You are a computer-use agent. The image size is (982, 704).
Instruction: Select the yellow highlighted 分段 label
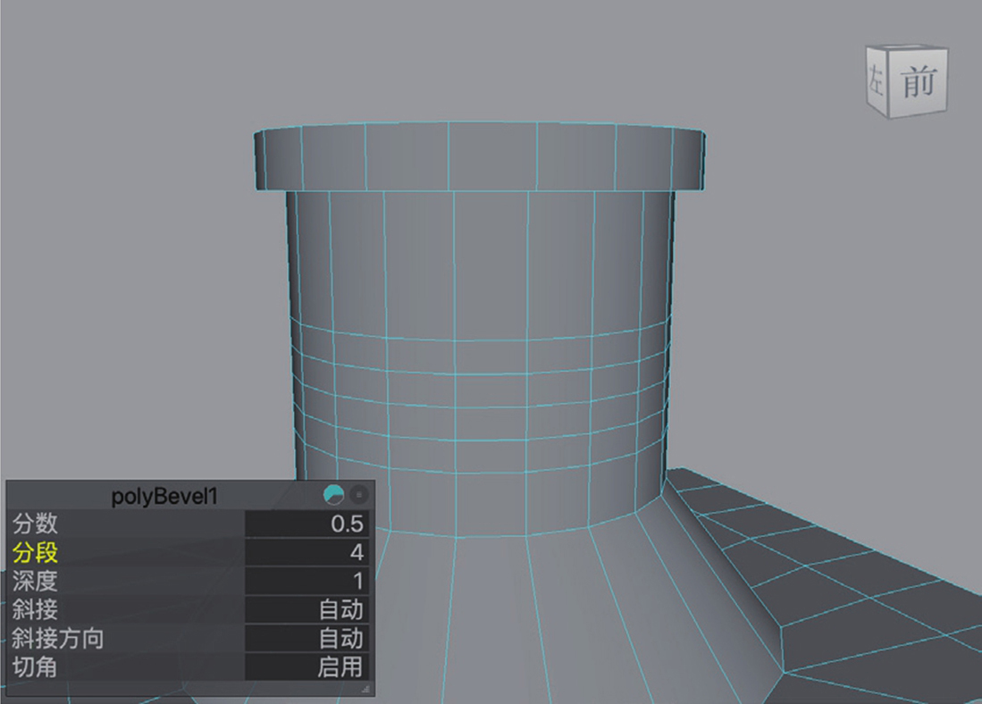tap(35, 553)
